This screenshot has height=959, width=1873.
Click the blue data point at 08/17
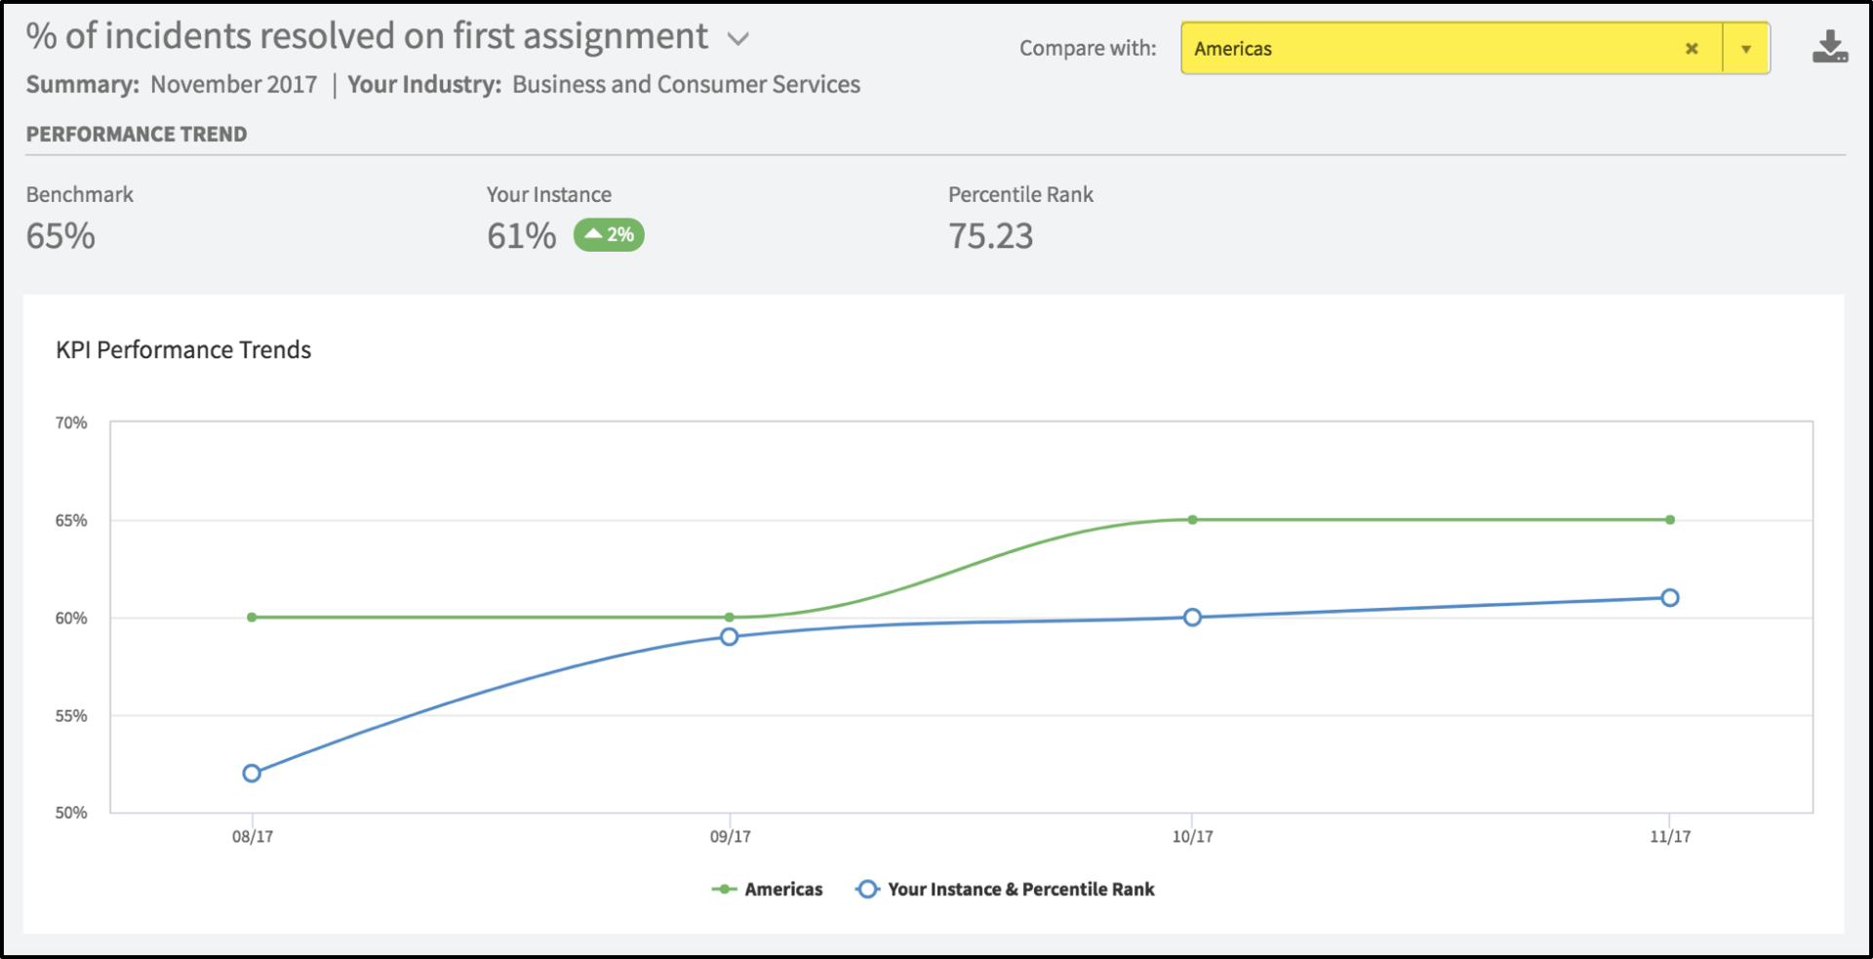(x=251, y=773)
